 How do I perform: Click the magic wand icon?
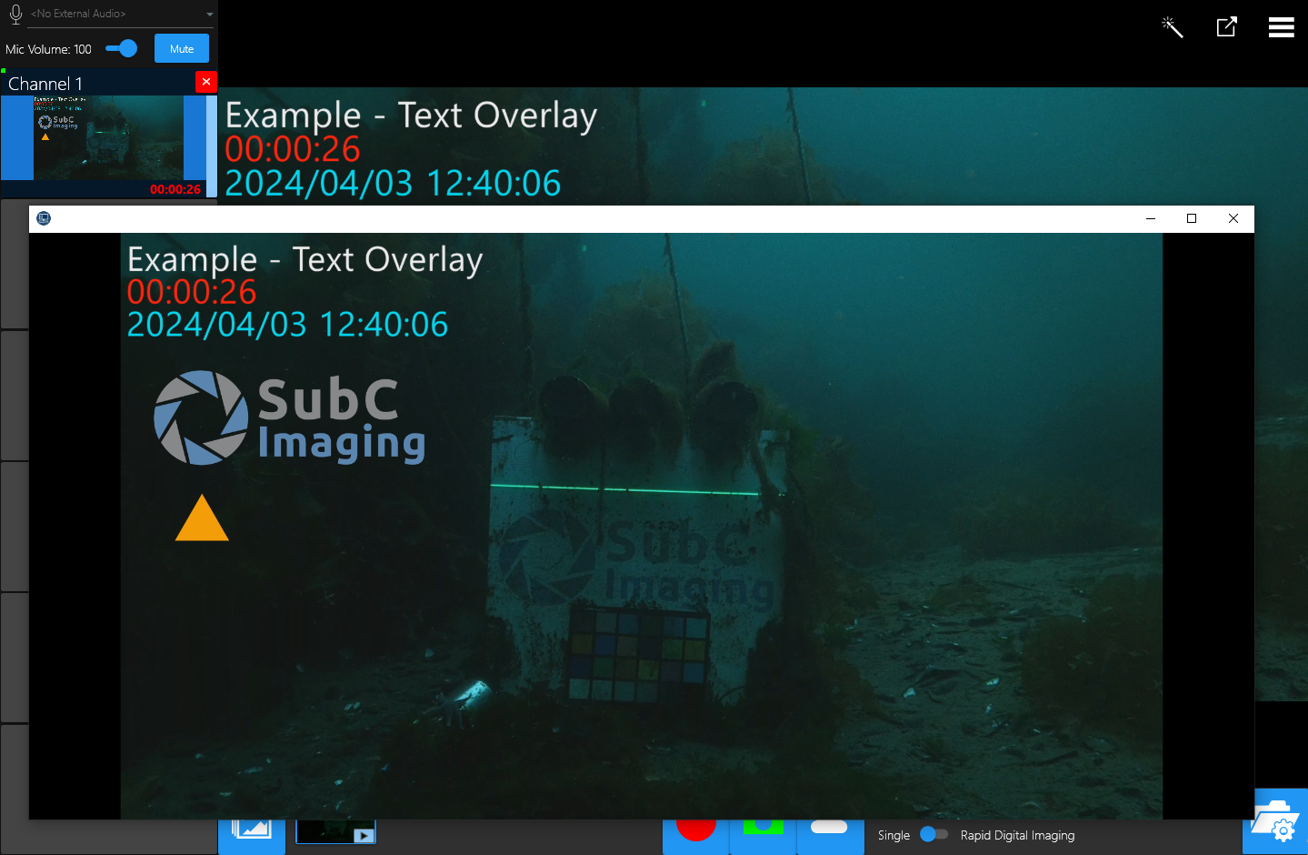click(x=1173, y=27)
